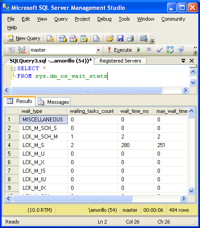Select the MISCELLANEOUS wait_type cell

[43, 120]
